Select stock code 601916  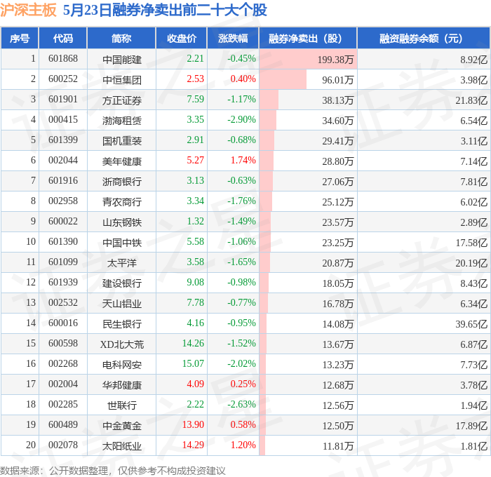(x=63, y=181)
